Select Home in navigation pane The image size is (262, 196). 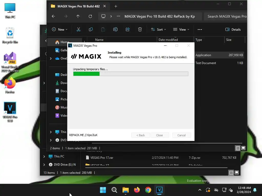click(x=65, y=42)
